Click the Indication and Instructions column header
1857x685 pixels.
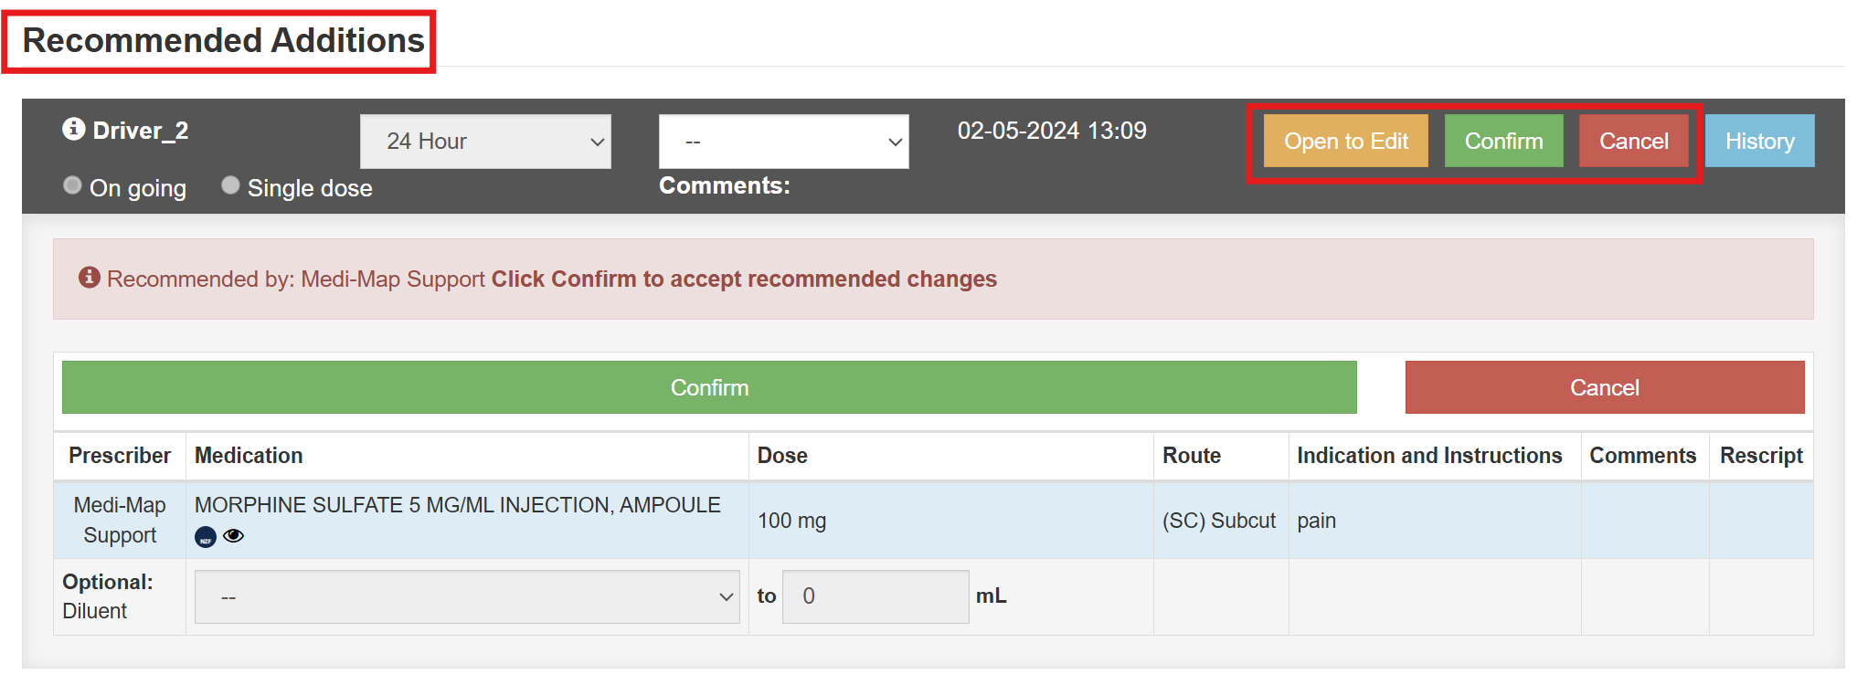[1429, 456]
